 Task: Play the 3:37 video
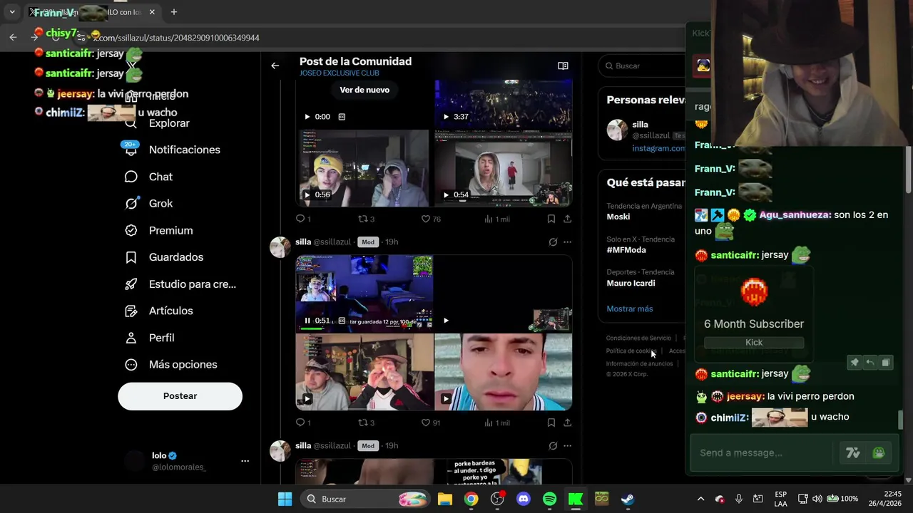click(x=446, y=117)
